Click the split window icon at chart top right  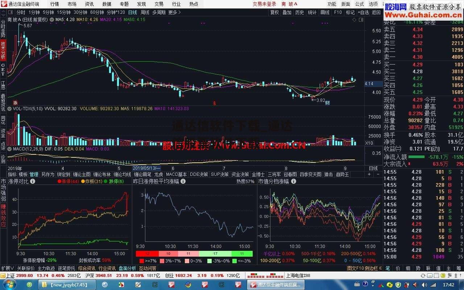coord(360,20)
